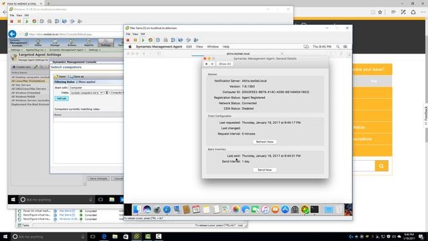This screenshot has width=428, height=241.
Task: Click the Ask me anything search box on host taskbar
Action: coord(49,236)
